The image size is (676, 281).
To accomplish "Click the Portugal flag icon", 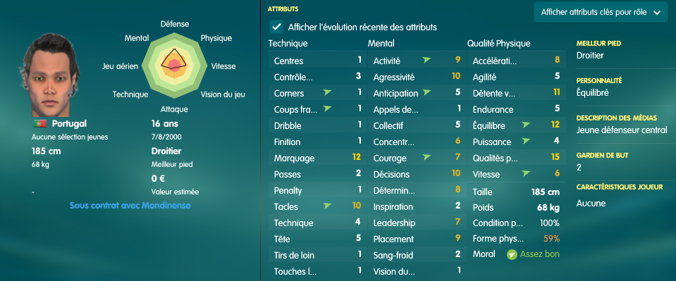I will 40,124.
